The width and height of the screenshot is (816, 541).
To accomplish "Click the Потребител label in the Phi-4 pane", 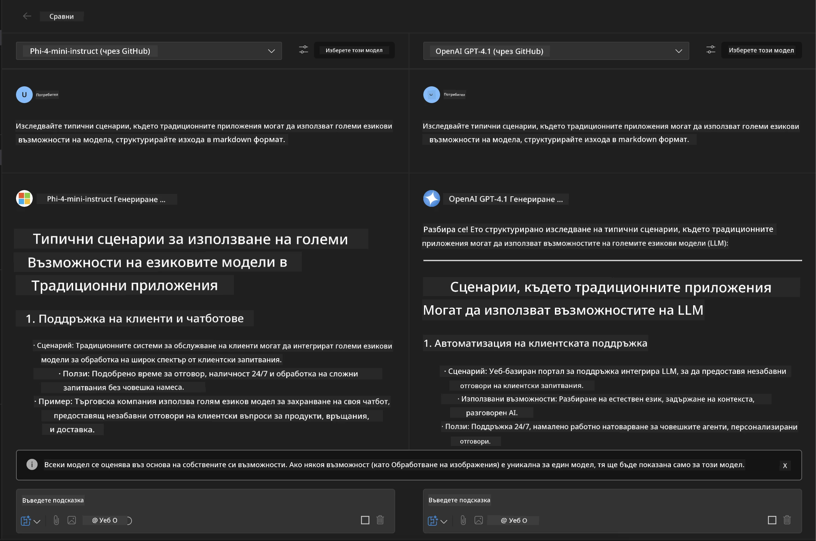I will point(47,95).
